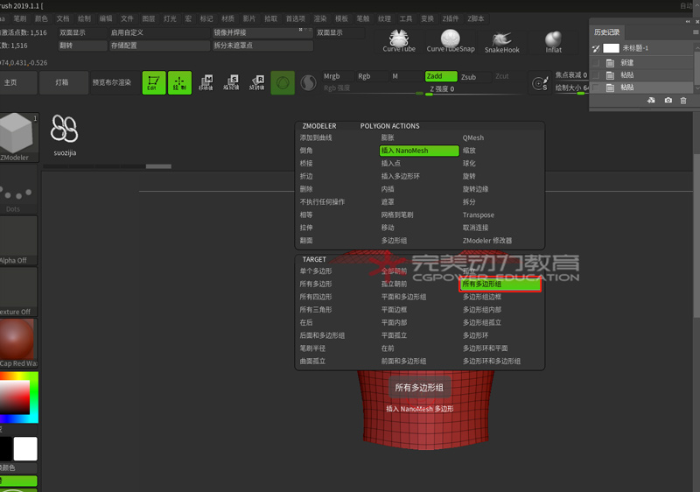
Task: Enable Zsub sculpt mode
Action: tap(469, 77)
